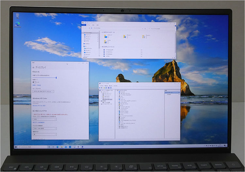Open the scaling percentage dropdown
The height and width of the screenshot is (172, 245).
point(44,119)
